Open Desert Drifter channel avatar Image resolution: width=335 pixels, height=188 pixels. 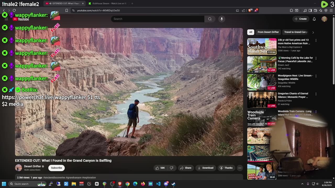[x=19, y=168]
